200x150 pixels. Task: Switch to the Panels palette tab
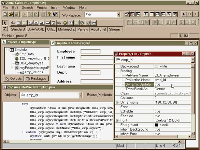point(83,29)
